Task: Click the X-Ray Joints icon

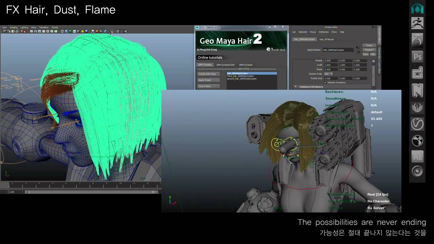Action: (x=126, y=31)
